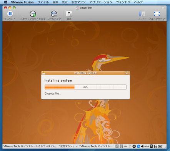Click the second grayed USB device status icon

(x=121, y=146)
